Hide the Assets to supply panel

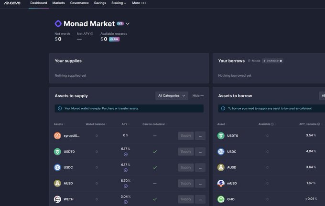pyautogui.click(x=198, y=96)
